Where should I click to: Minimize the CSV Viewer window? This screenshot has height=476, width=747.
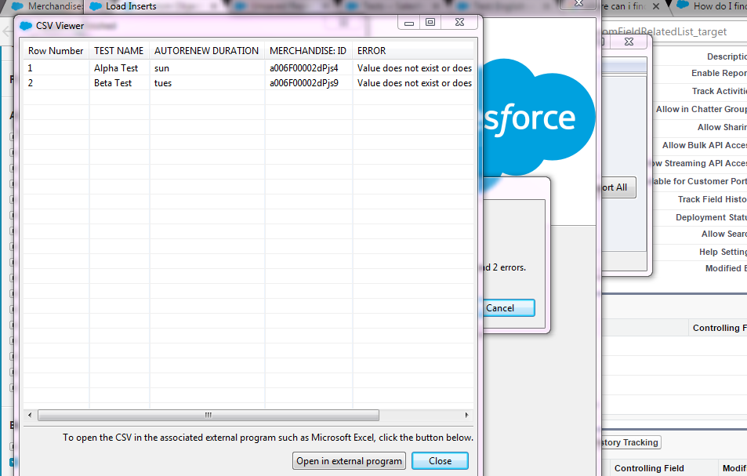tap(409, 23)
